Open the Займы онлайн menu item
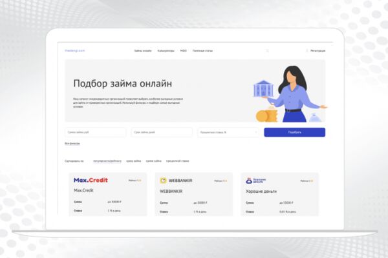Image resolution: width=388 pixels, height=258 pixels. (143, 50)
